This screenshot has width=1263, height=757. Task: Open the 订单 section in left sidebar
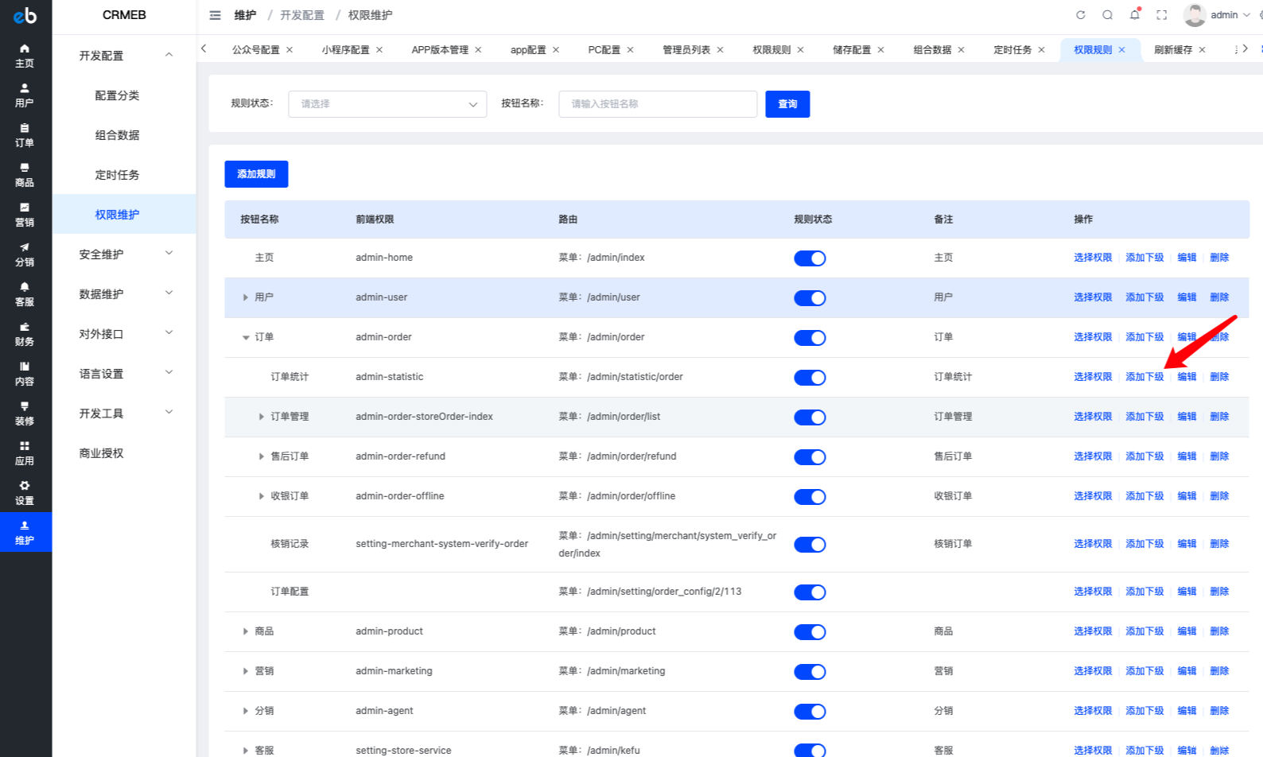[x=25, y=135]
